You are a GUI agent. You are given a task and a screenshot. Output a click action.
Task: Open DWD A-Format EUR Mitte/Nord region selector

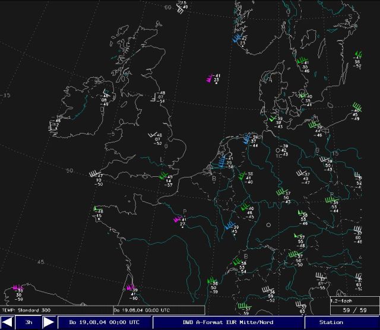[229, 322]
